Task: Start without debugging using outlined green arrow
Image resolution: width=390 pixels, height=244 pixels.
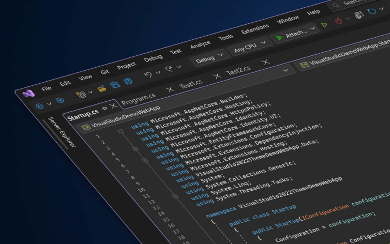Action: 324,25
